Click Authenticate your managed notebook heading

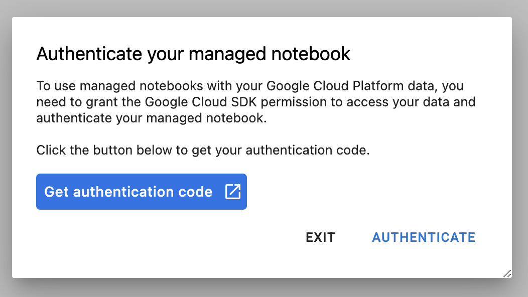(193, 53)
